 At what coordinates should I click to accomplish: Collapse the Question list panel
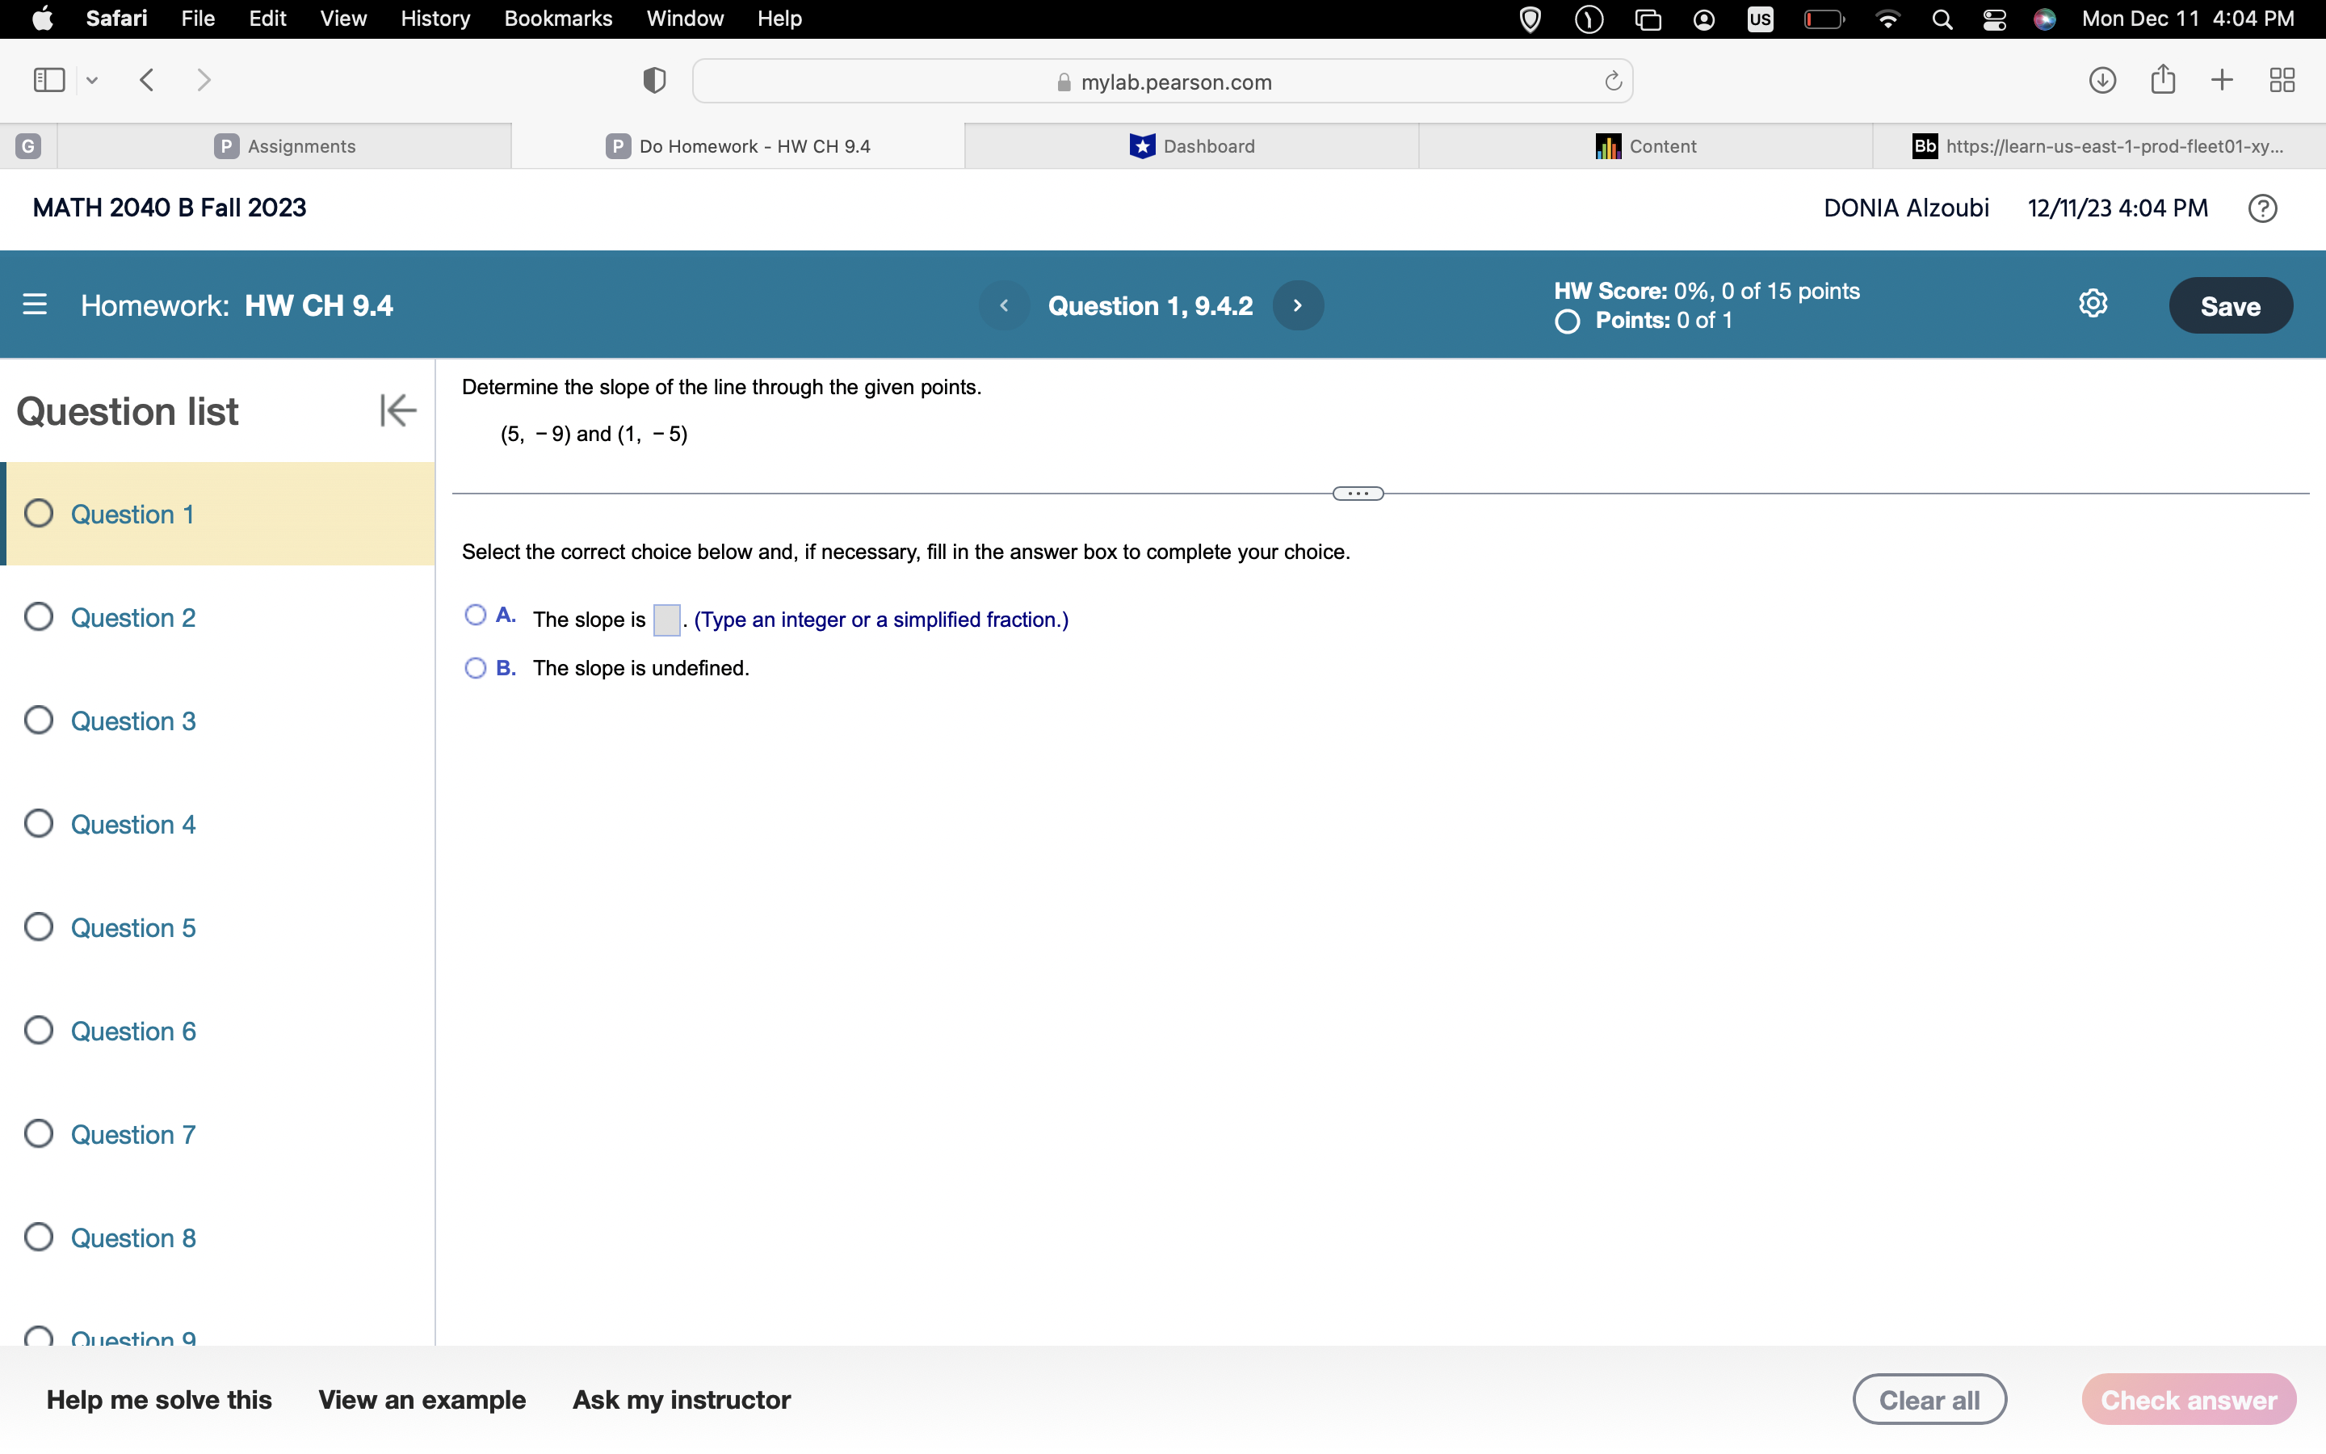pos(397,410)
